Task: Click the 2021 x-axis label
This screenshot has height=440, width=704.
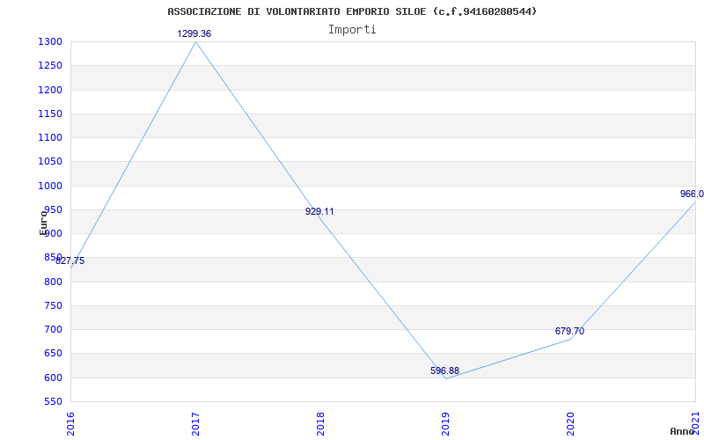Action: click(x=695, y=423)
